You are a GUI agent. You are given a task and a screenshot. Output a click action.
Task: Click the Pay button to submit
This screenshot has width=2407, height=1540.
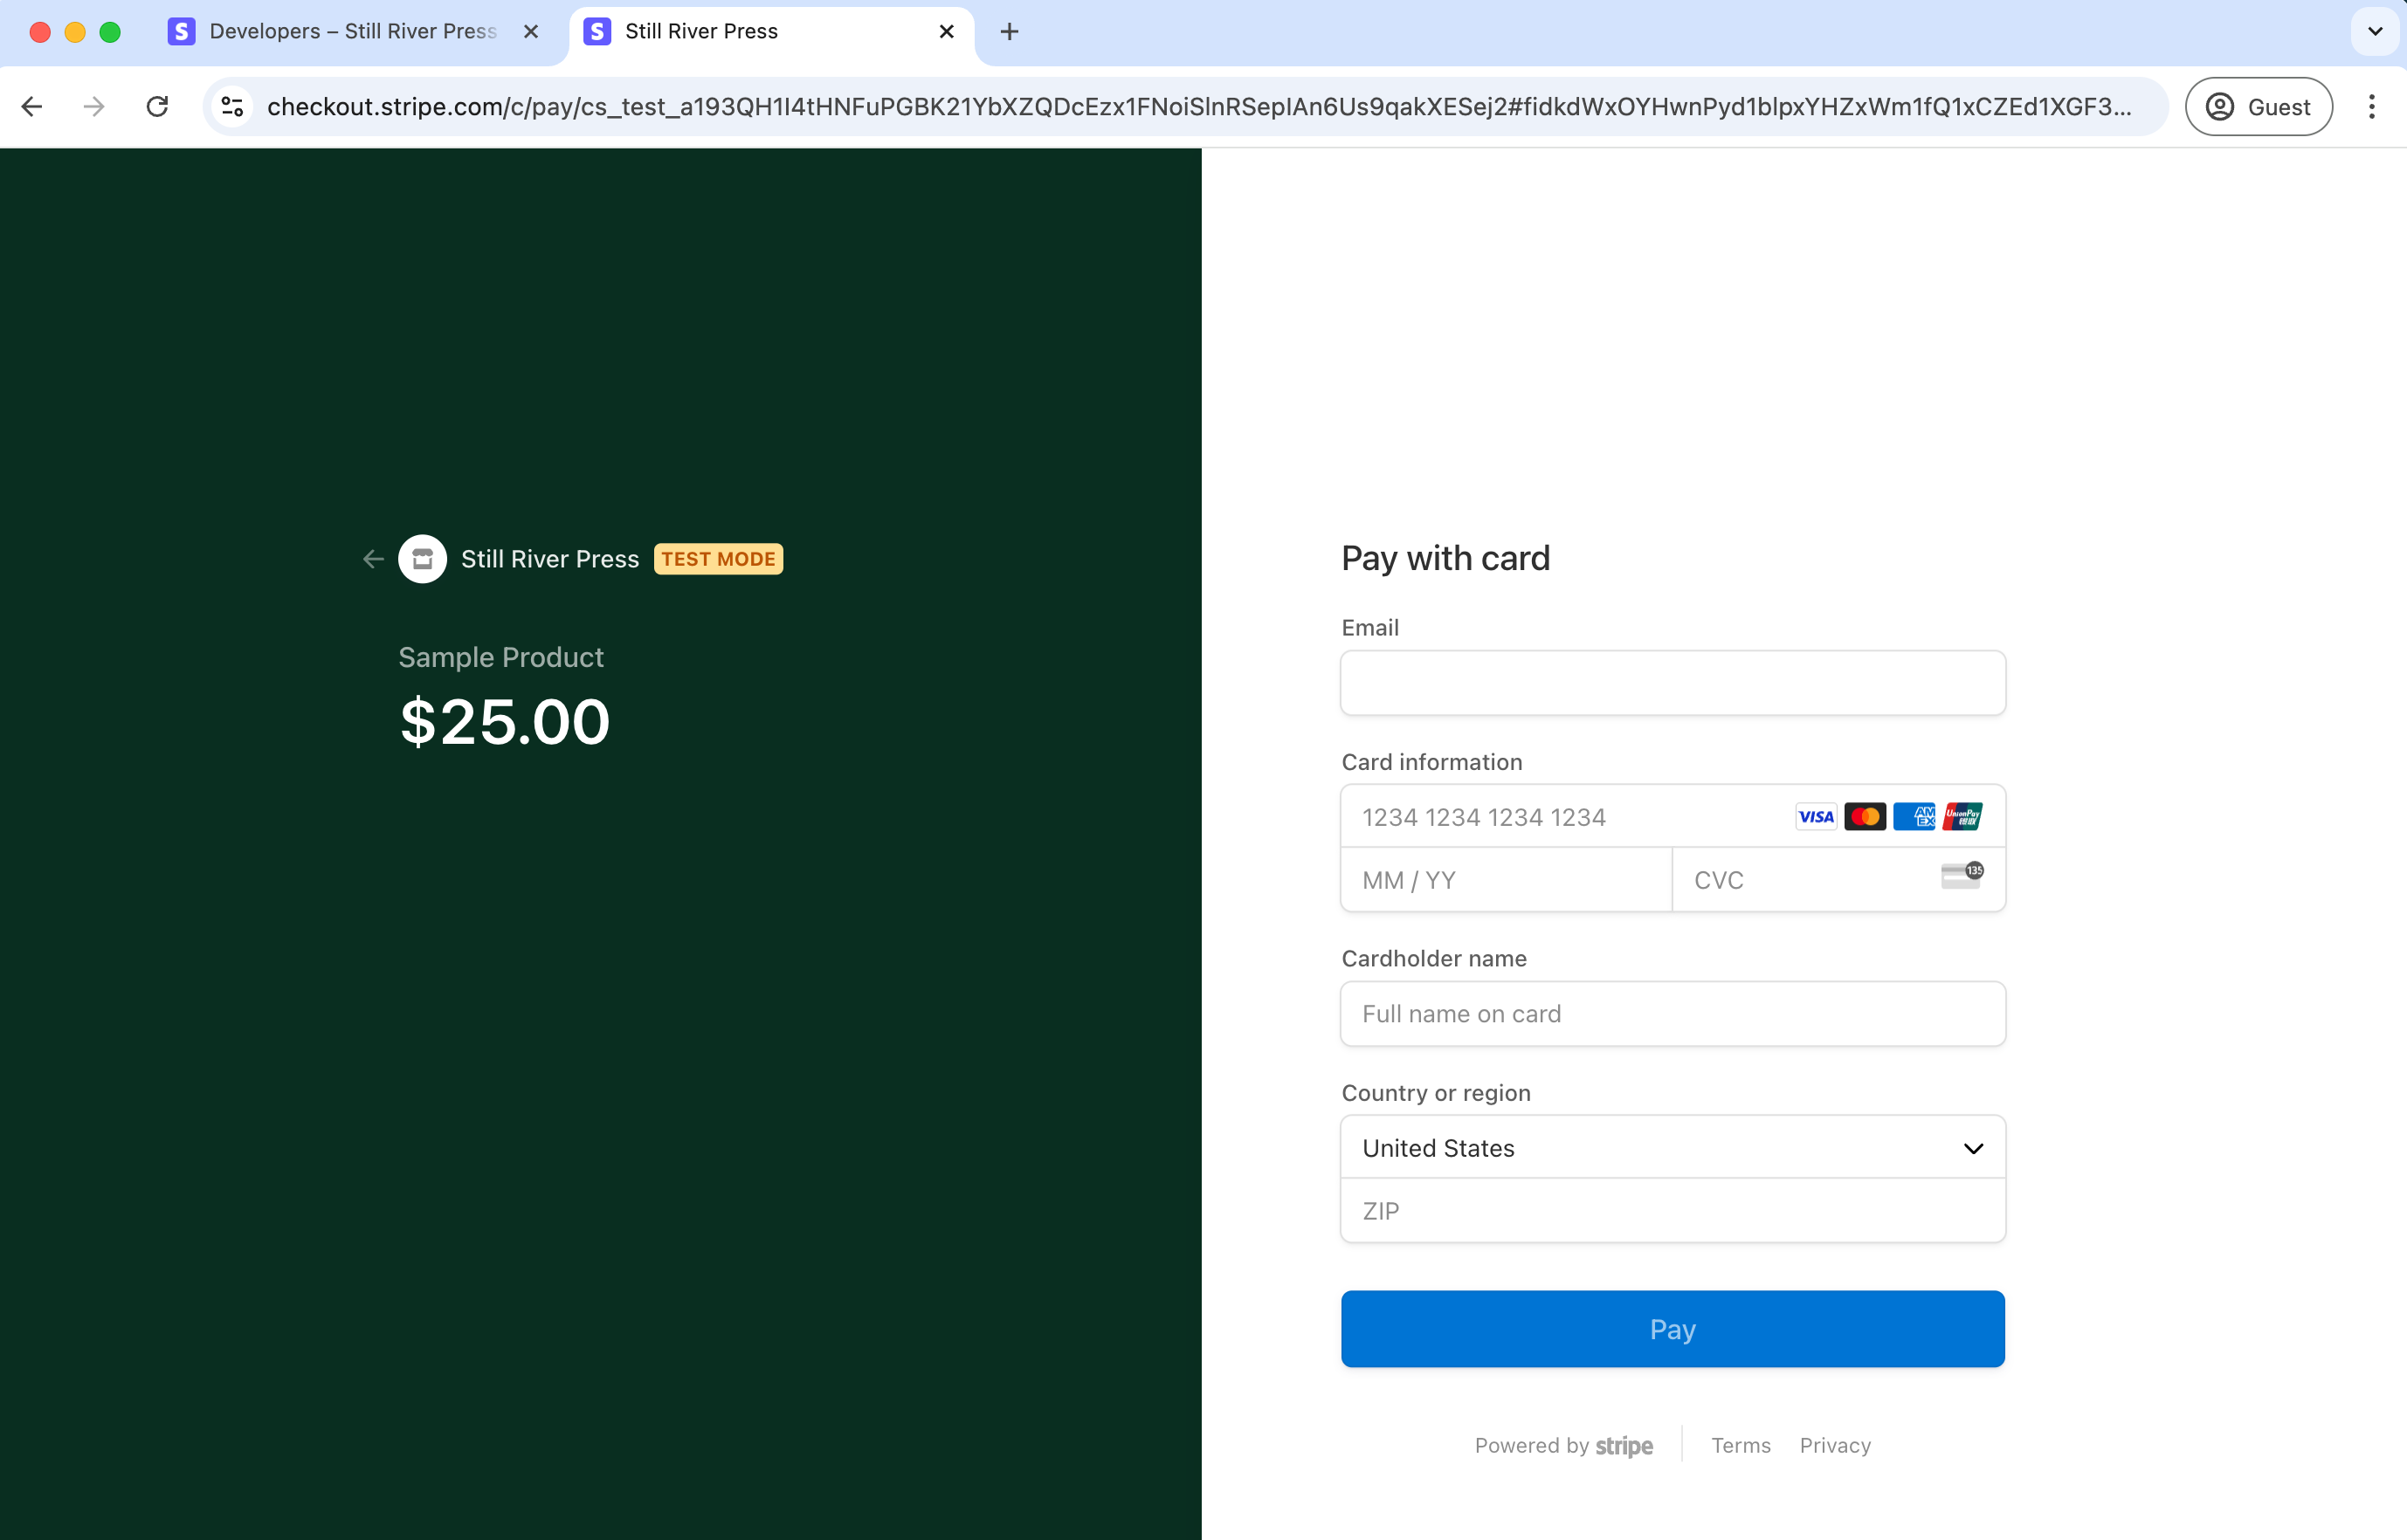click(x=1670, y=1330)
